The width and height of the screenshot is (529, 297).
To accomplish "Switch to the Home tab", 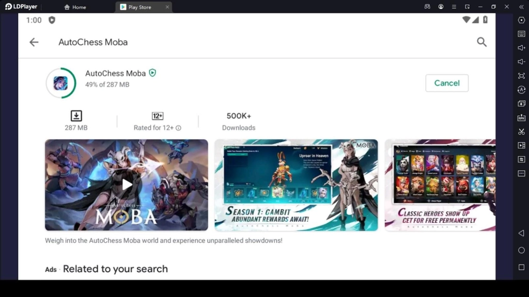I will (x=75, y=7).
